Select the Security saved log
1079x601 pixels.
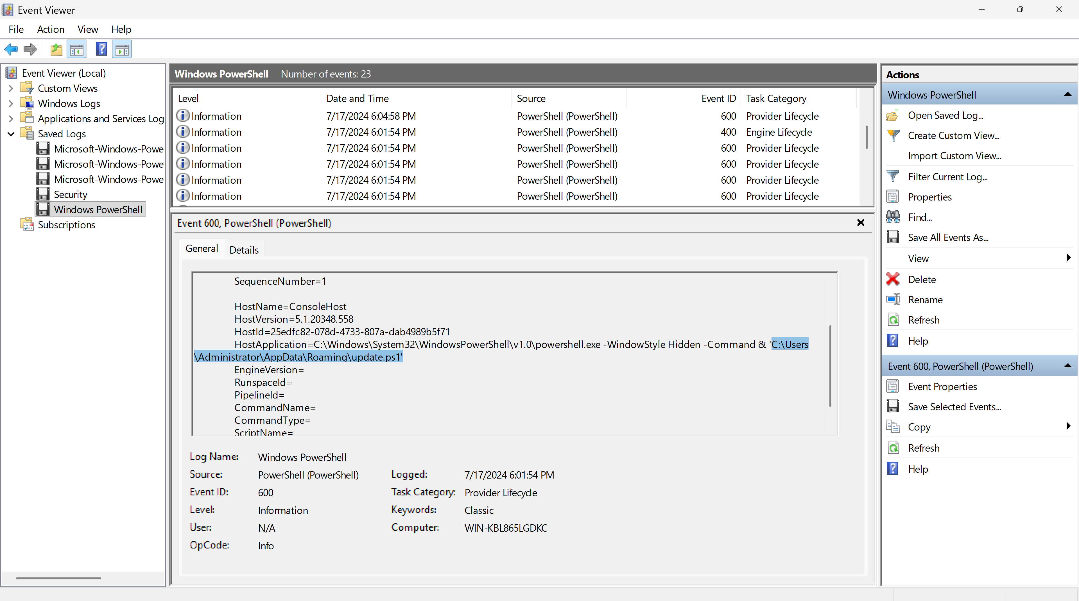[x=70, y=194]
